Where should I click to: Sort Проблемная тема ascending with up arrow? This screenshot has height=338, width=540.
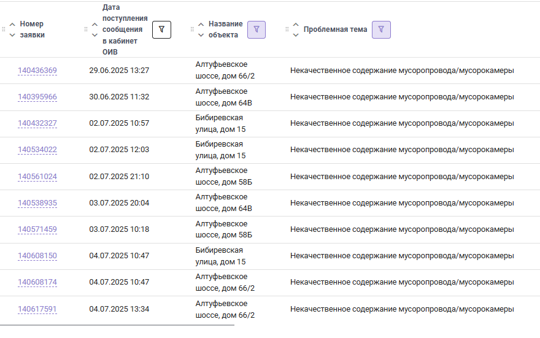point(296,25)
